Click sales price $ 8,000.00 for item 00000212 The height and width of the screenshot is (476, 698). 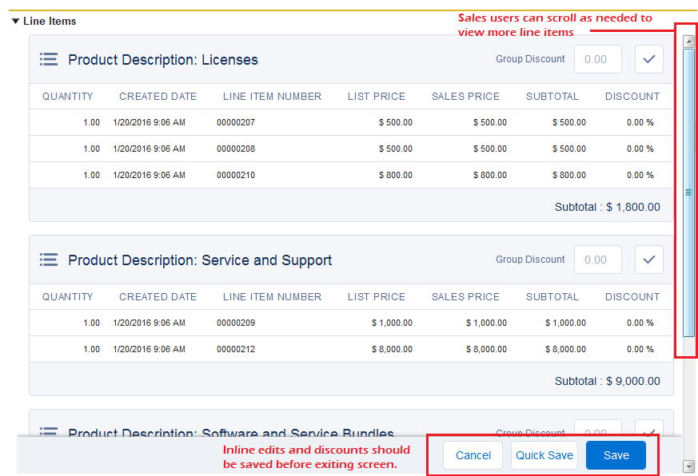click(x=486, y=349)
